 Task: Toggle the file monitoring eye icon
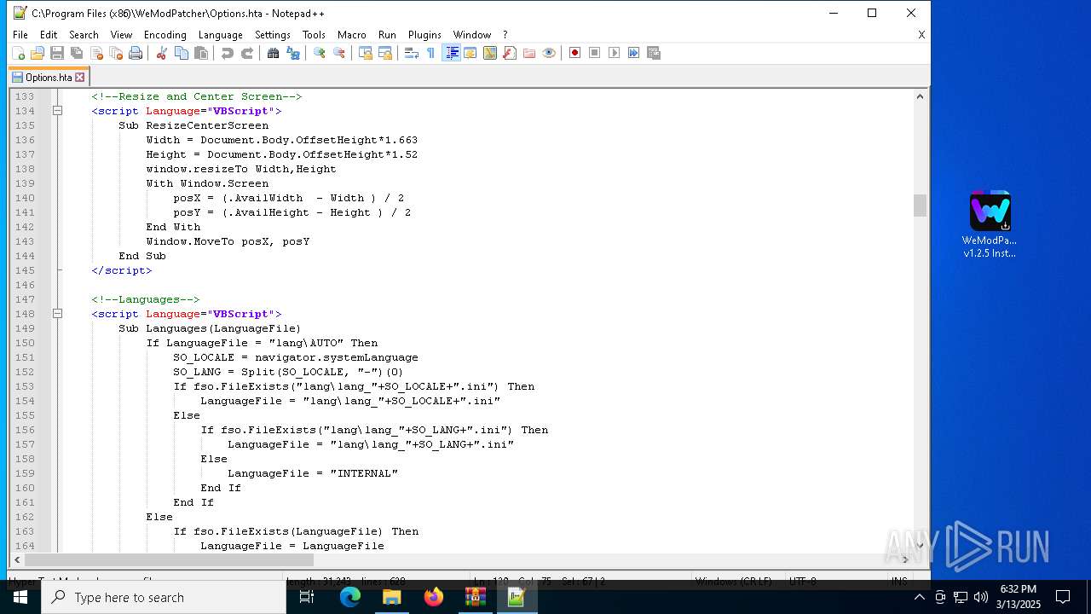tap(549, 53)
